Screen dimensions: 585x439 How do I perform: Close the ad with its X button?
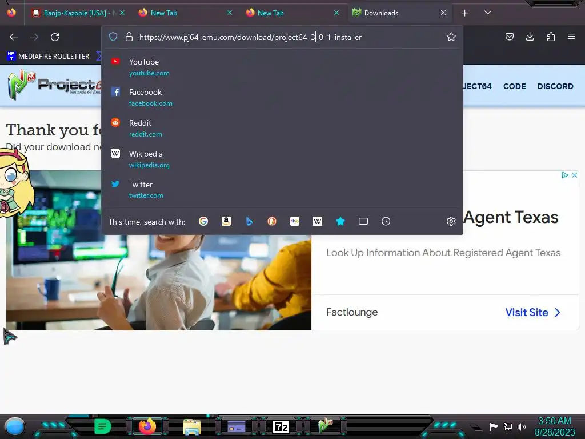(x=574, y=175)
